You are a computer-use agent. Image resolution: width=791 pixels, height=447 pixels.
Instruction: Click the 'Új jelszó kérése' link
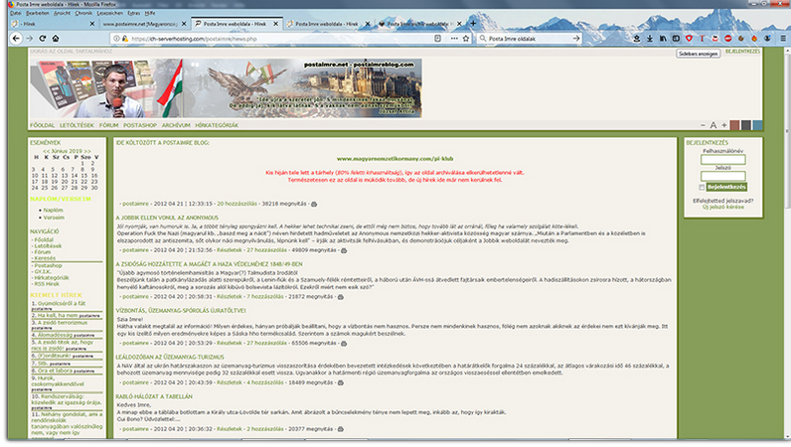tap(721, 207)
